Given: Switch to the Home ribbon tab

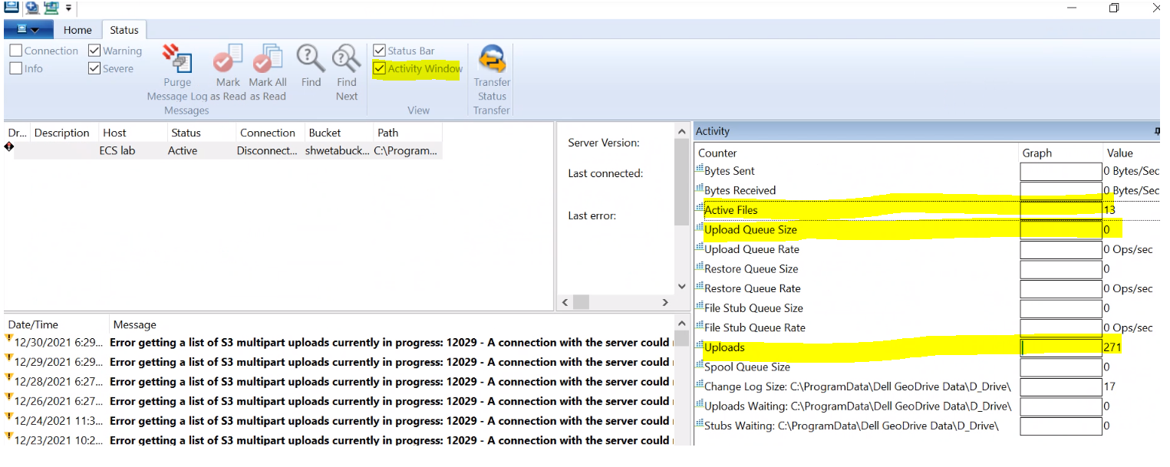Looking at the screenshot, I should point(77,30).
